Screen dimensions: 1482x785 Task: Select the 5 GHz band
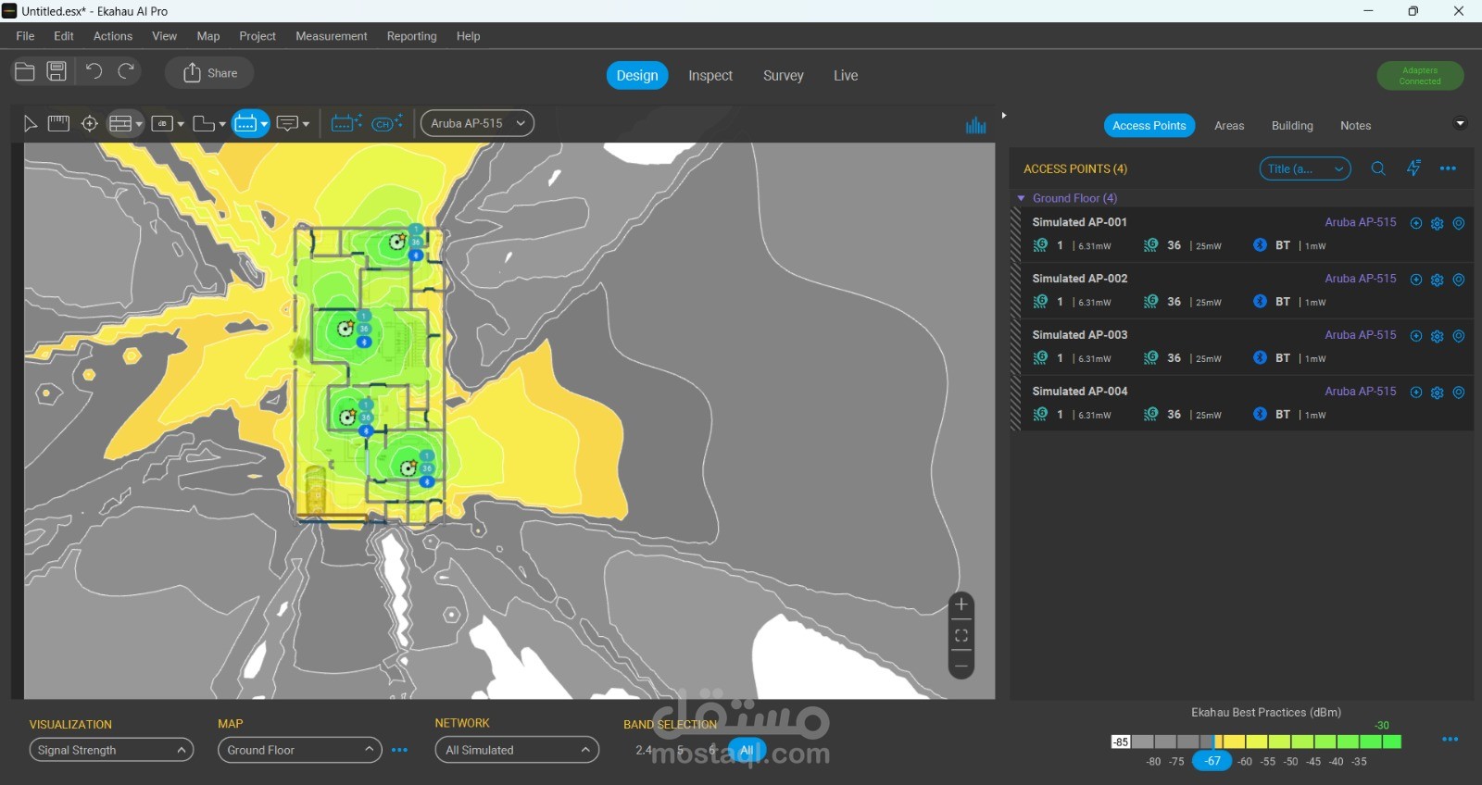point(681,750)
